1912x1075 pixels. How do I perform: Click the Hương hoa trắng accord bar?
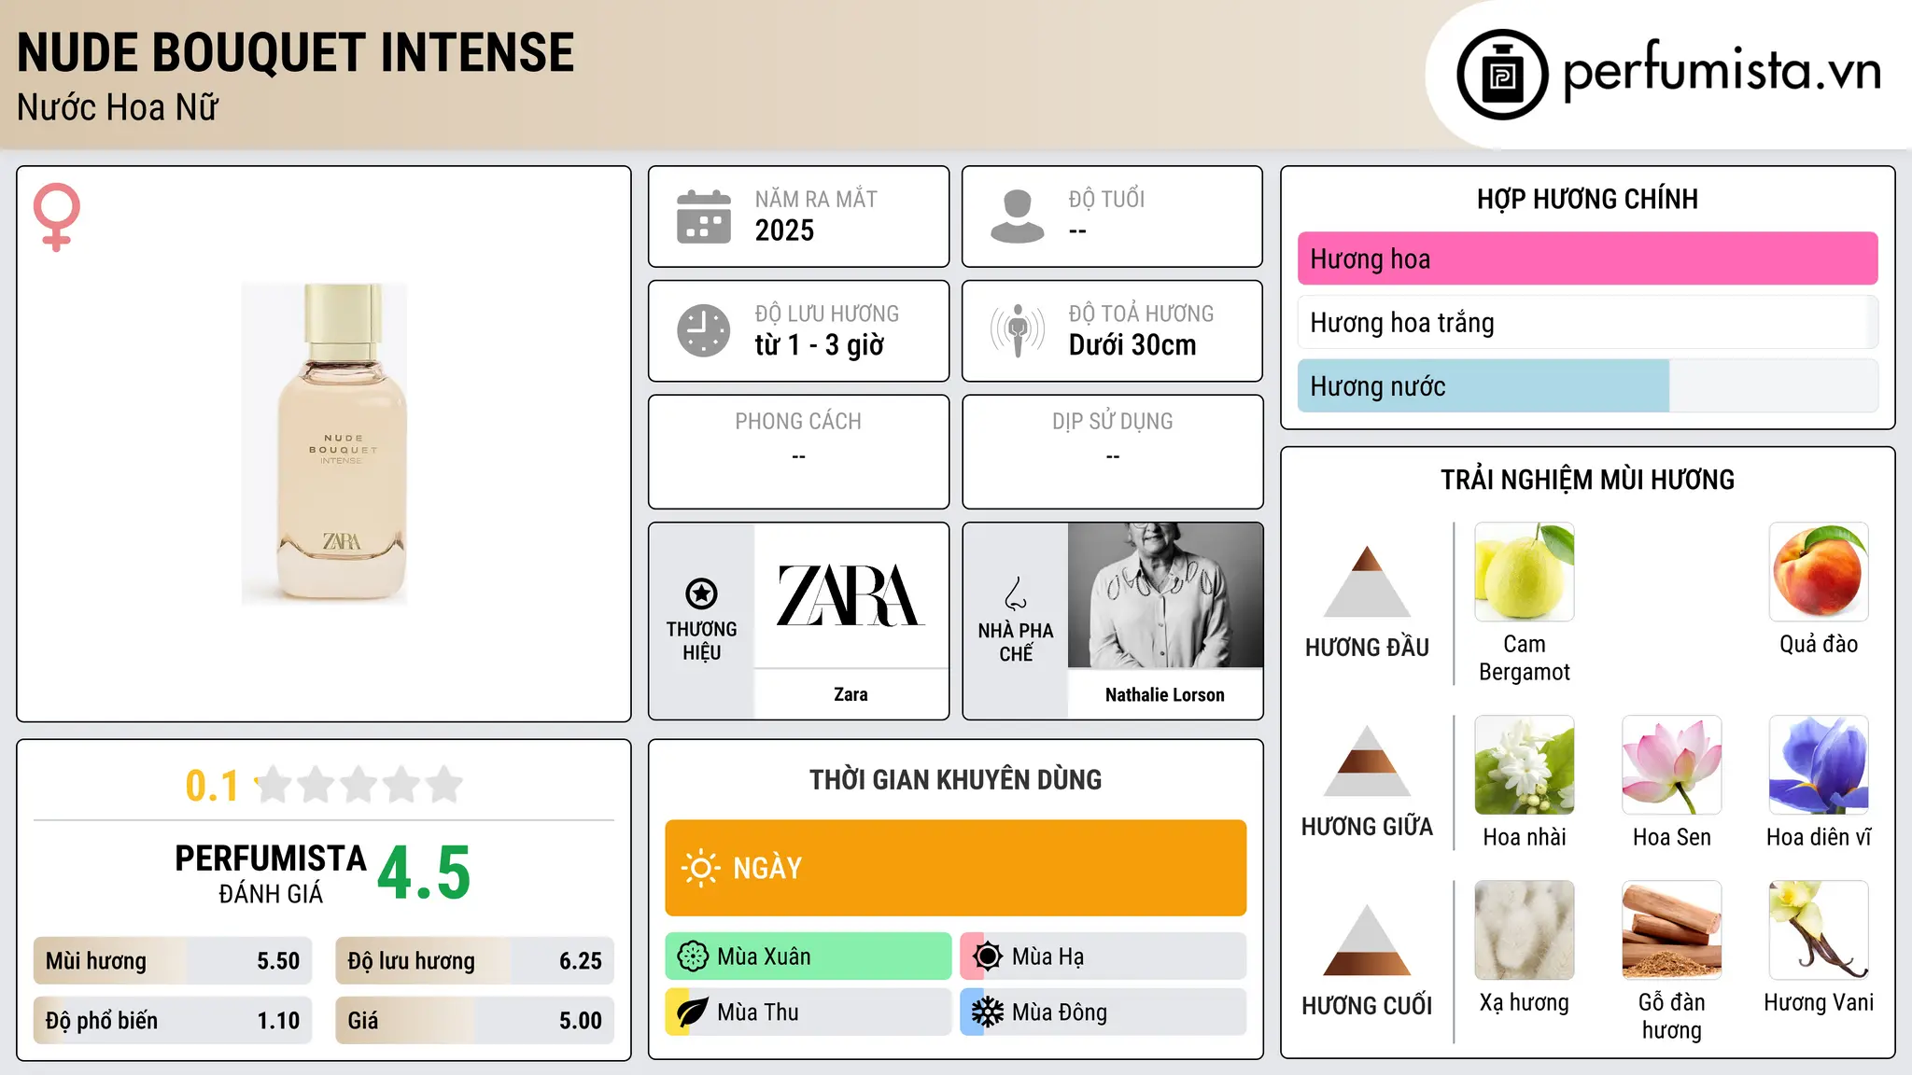[1587, 322]
